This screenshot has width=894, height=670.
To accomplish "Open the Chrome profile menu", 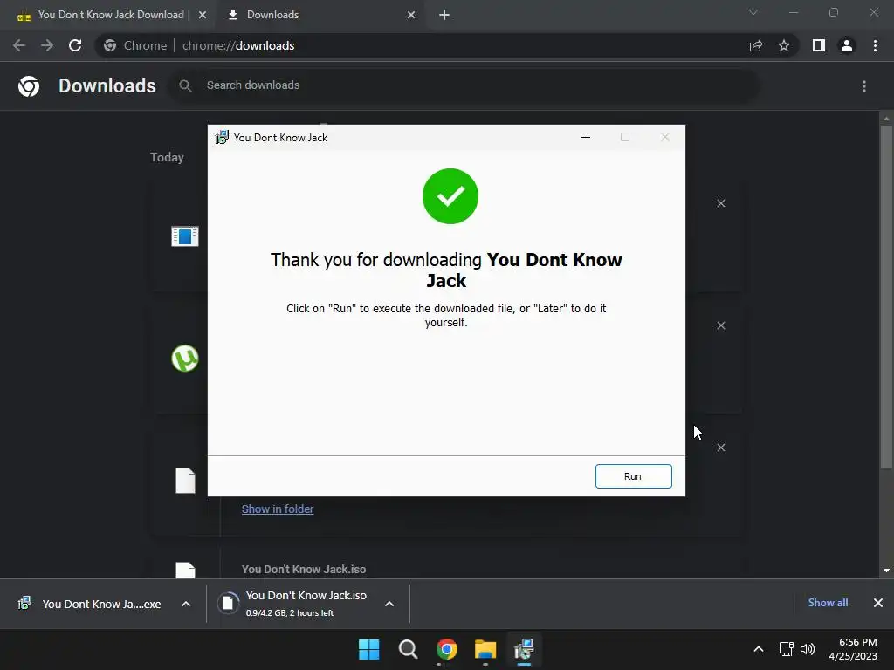I will point(847,45).
